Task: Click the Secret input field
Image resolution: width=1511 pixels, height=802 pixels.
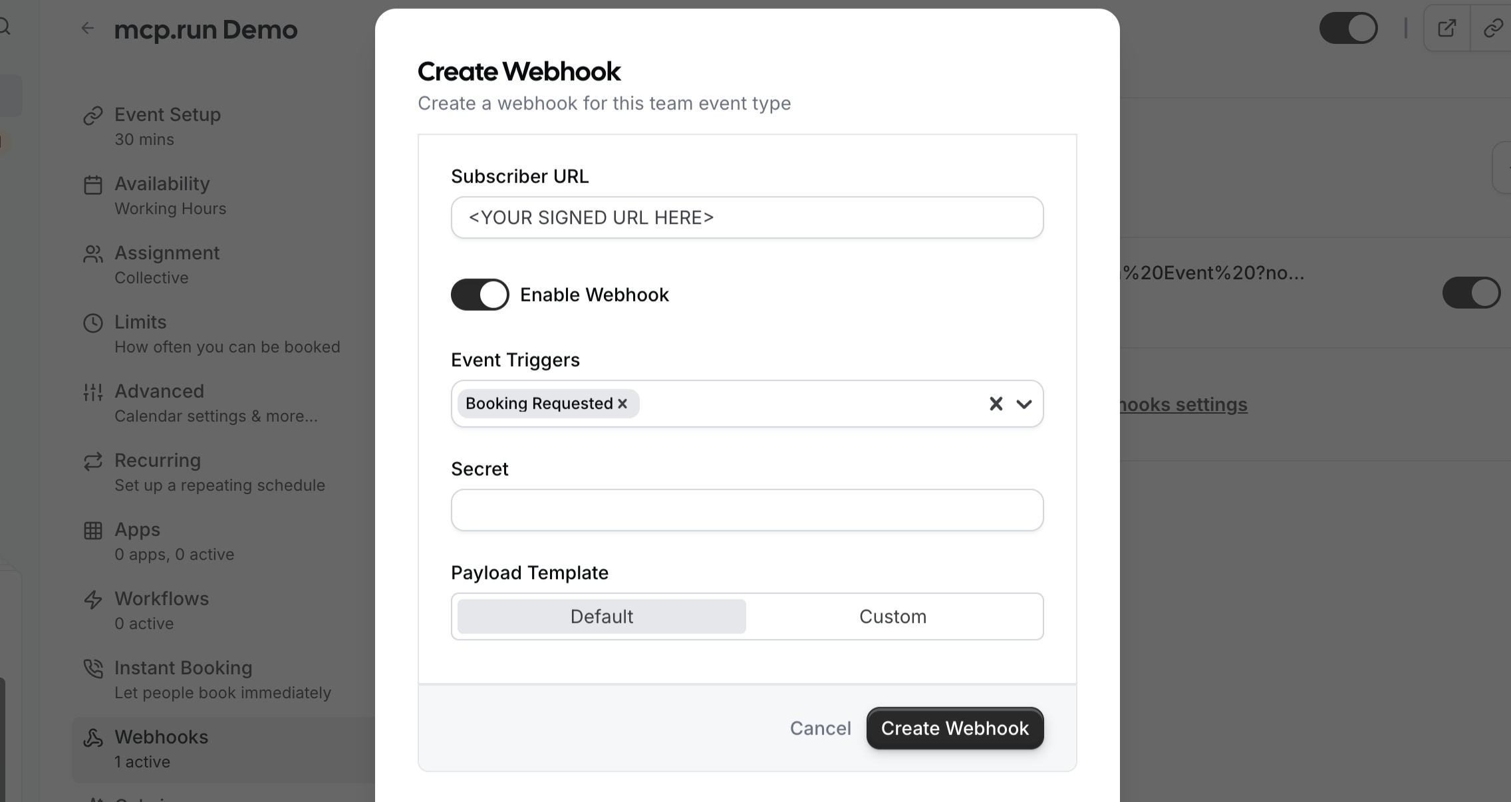Action: point(747,510)
